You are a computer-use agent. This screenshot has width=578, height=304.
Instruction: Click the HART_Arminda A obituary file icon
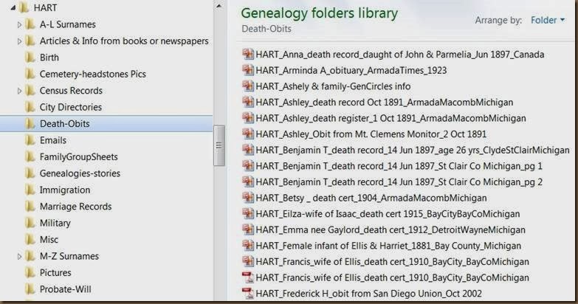pyautogui.click(x=248, y=71)
